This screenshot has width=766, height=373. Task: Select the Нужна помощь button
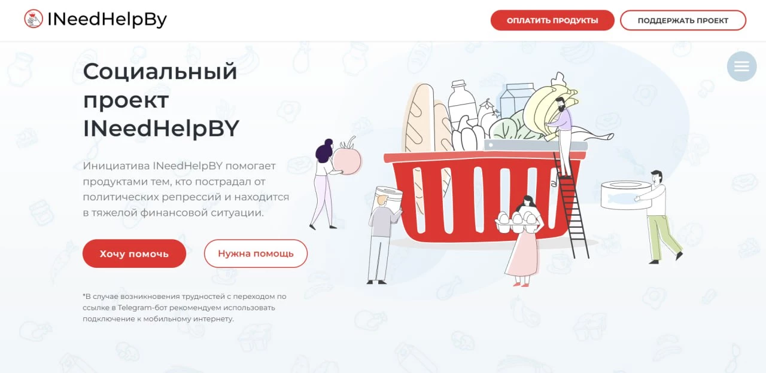256,253
